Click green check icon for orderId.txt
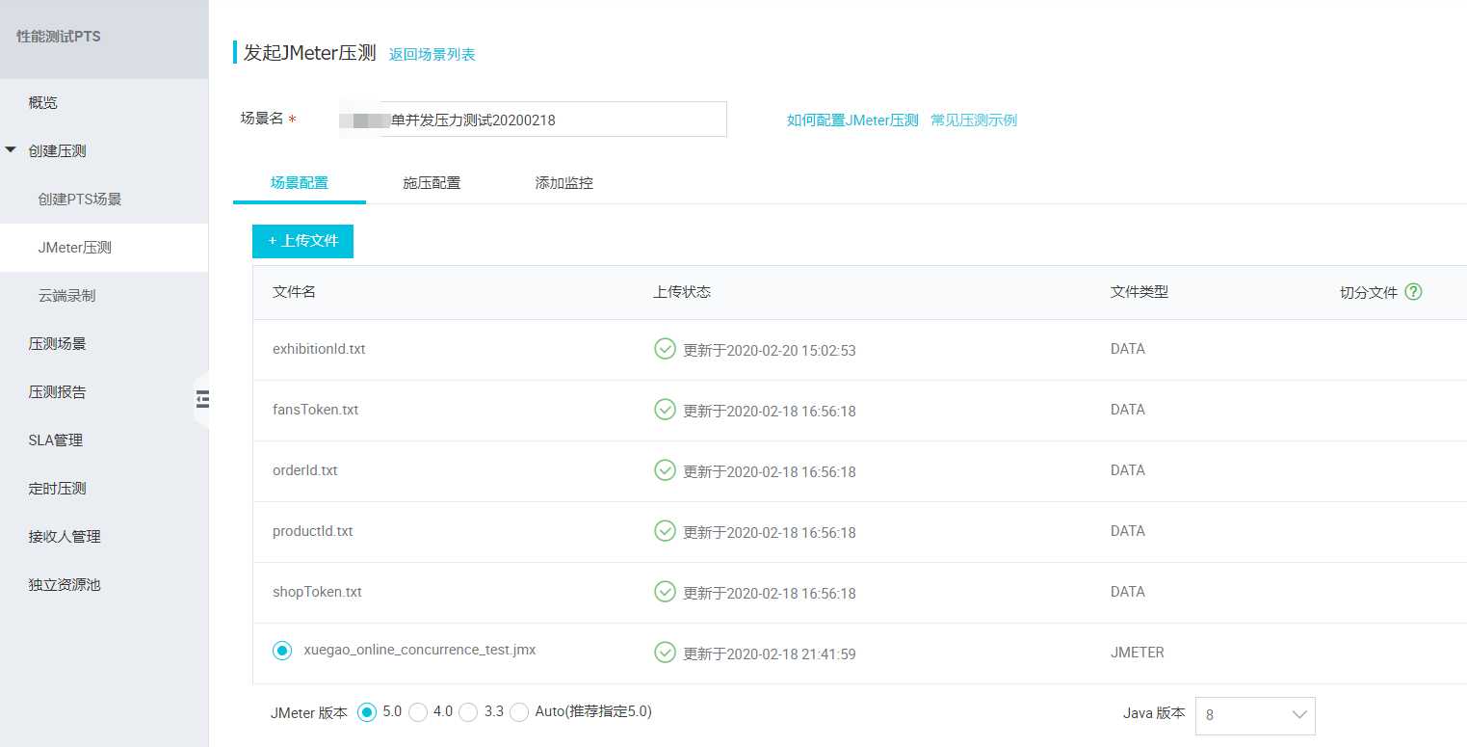This screenshot has height=747, width=1467. tap(665, 470)
